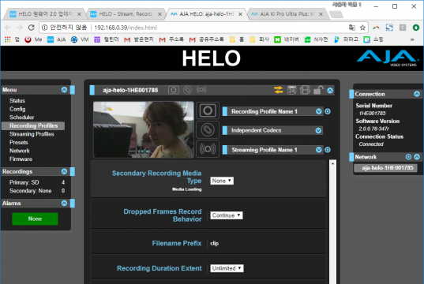Click the AJA Video Systems logo
This screenshot has height=284, width=424.
pyautogui.click(x=387, y=58)
